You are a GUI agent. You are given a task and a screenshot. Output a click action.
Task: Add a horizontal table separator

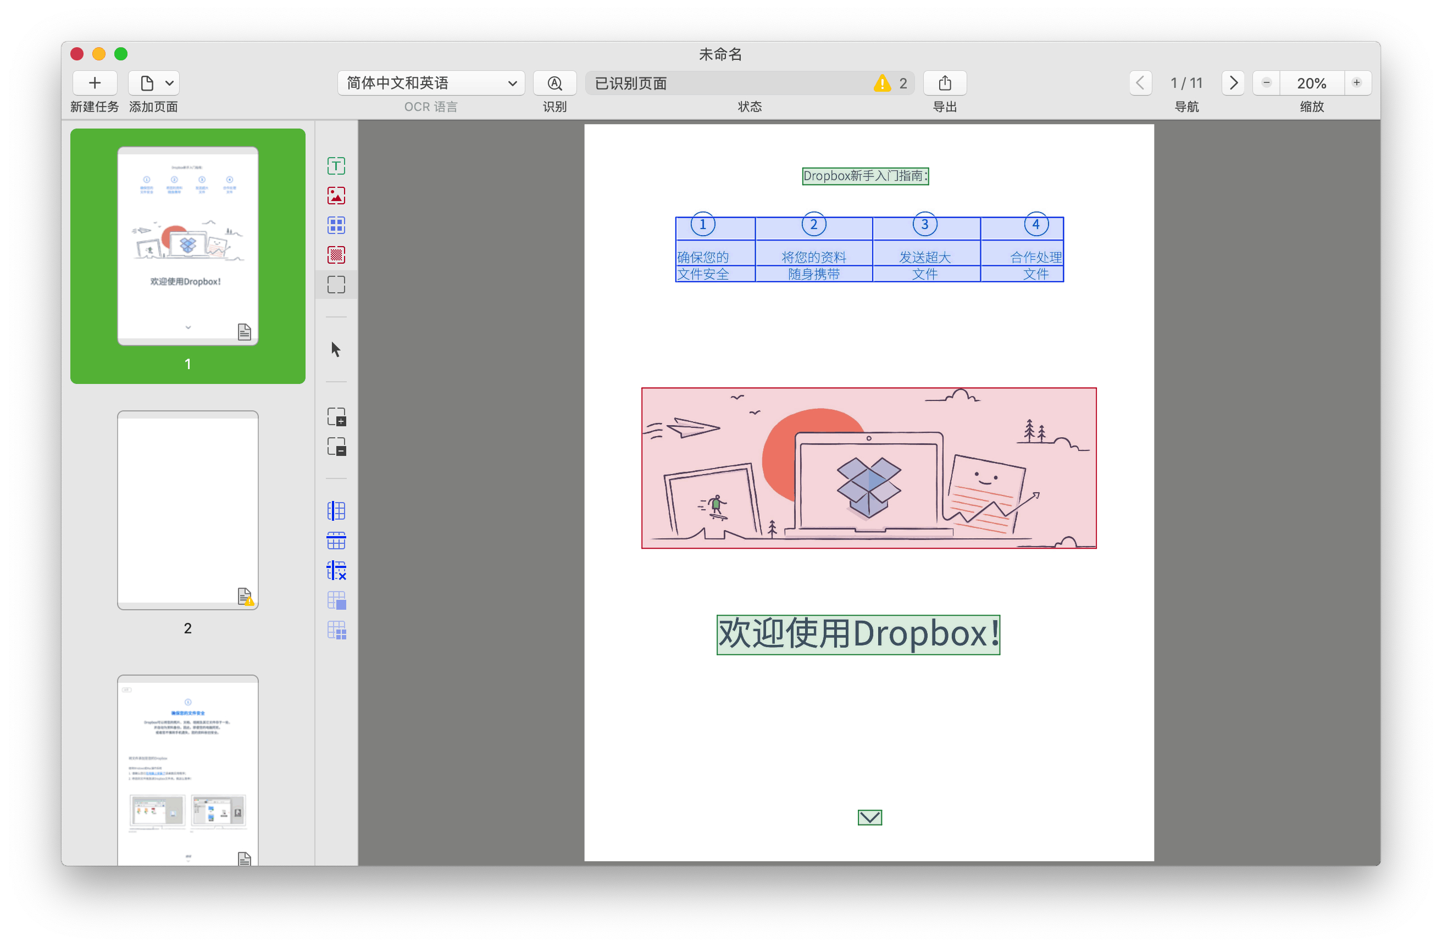[x=336, y=541]
